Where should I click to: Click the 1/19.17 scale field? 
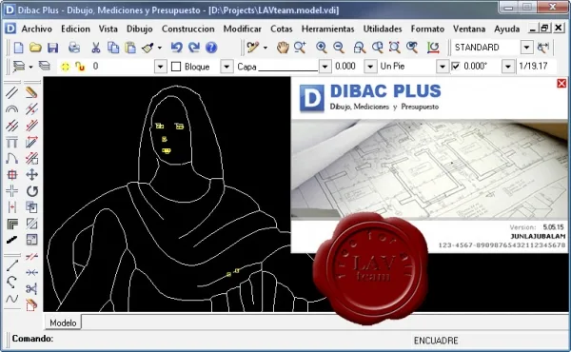pos(536,67)
